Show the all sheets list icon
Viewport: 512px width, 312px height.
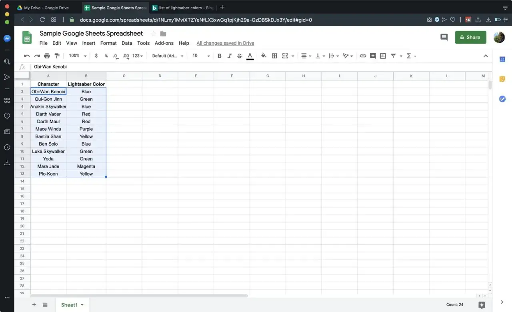(45, 305)
